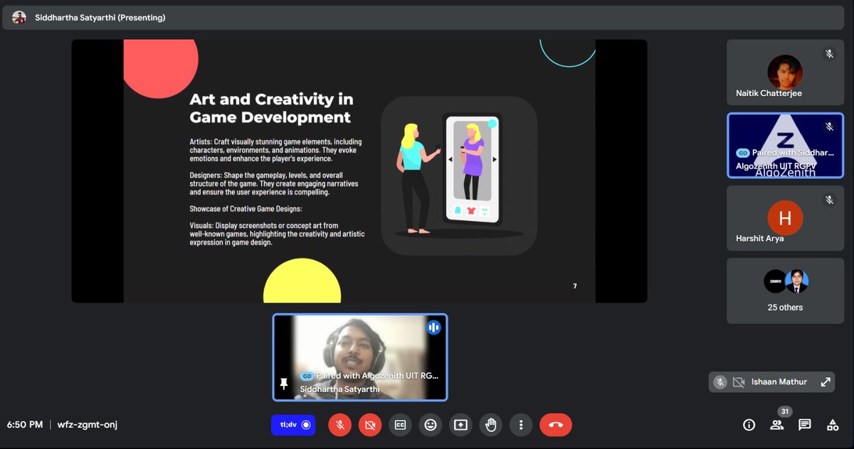Click presenter avatar in the top bar
The height and width of the screenshot is (449, 854).
pyautogui.click(x=19, y=18)
